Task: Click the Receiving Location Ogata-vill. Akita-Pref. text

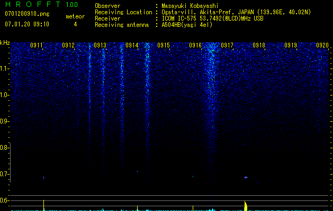Action: 236,12
